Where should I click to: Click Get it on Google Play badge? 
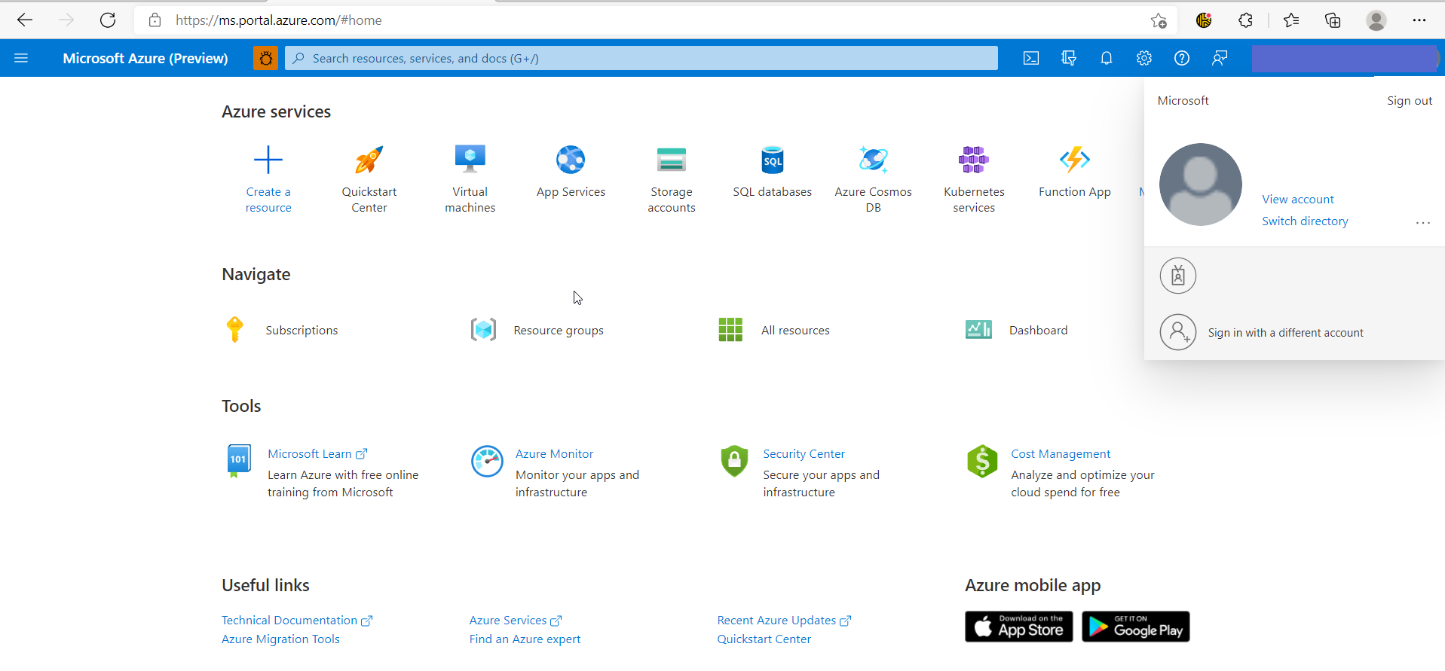click(1136, 627)
